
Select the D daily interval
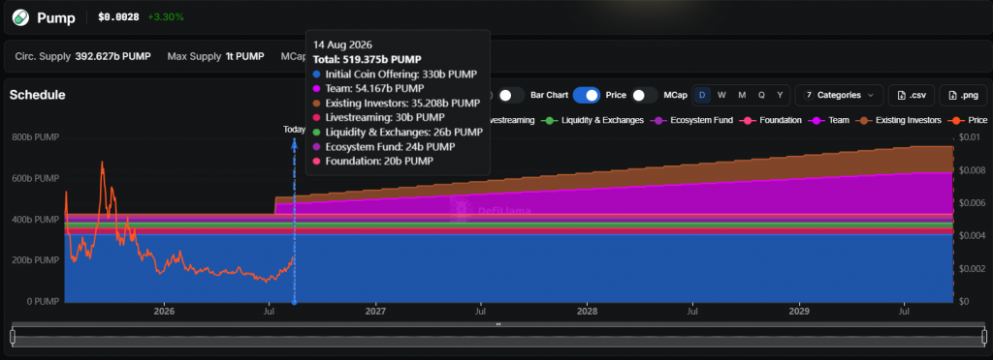tap(702, 96)
